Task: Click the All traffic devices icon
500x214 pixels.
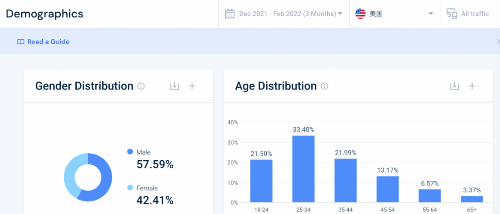Action: [451, 14]
